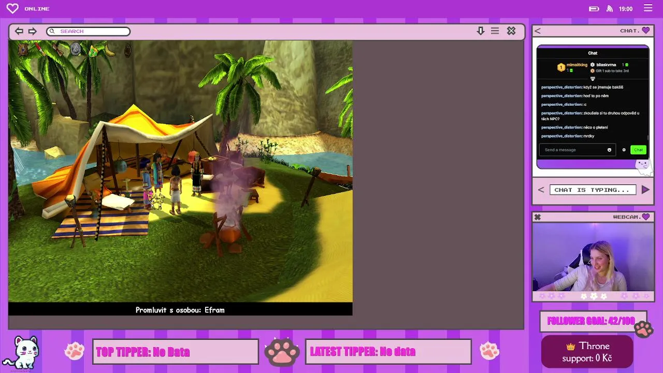Select the banana inventory item
Image resolution: width=663 pixels, height=373 pixels.
[x=109, y=50]
